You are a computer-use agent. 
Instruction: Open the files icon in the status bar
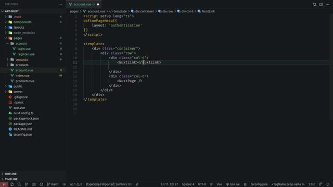pos(12,184)
